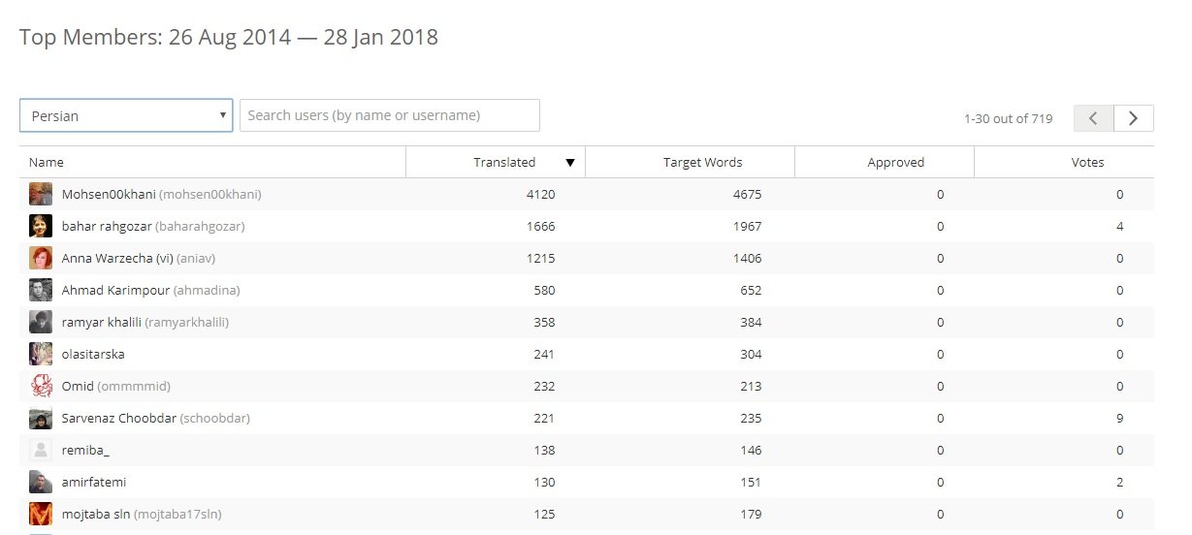The image size is (1192, 535).
Task: Click mojtaba sln's orange avatar icon
Action: pos(41,514)
